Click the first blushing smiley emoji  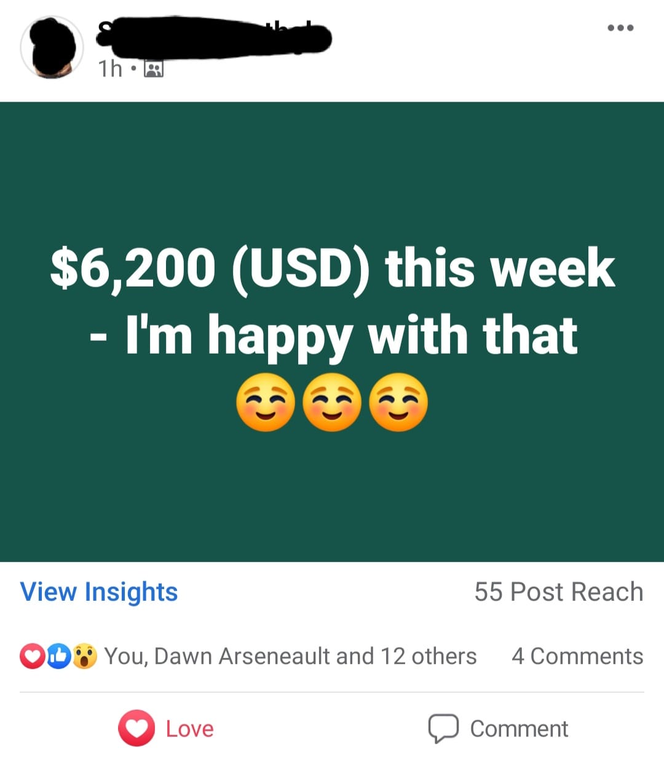(266, 402)
